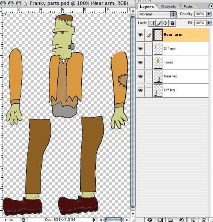Create new fill or adjustment layer
The image size is (213, 222).
pos(181,220)
